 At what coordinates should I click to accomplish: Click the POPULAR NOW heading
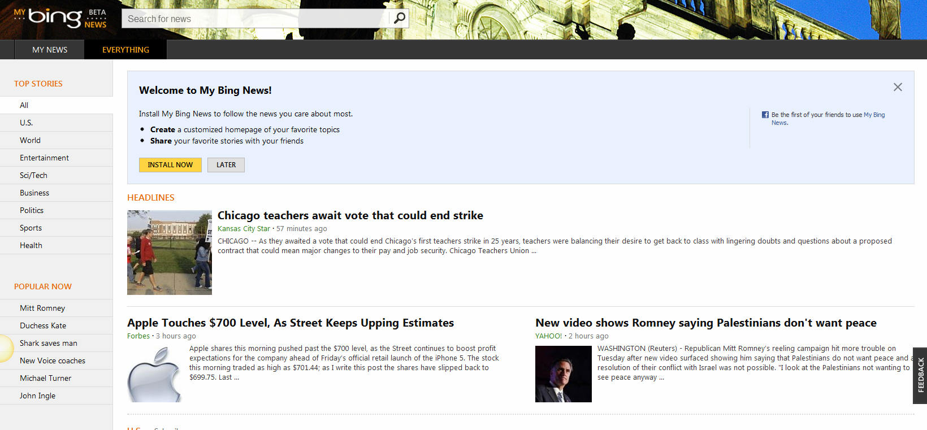point(43,286)
